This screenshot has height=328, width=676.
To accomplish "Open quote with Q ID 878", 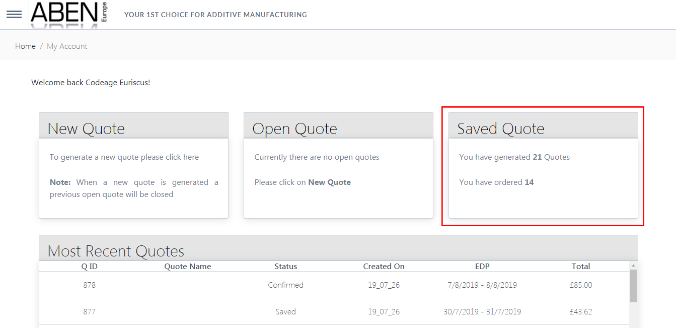I will (x=89, y=285).
